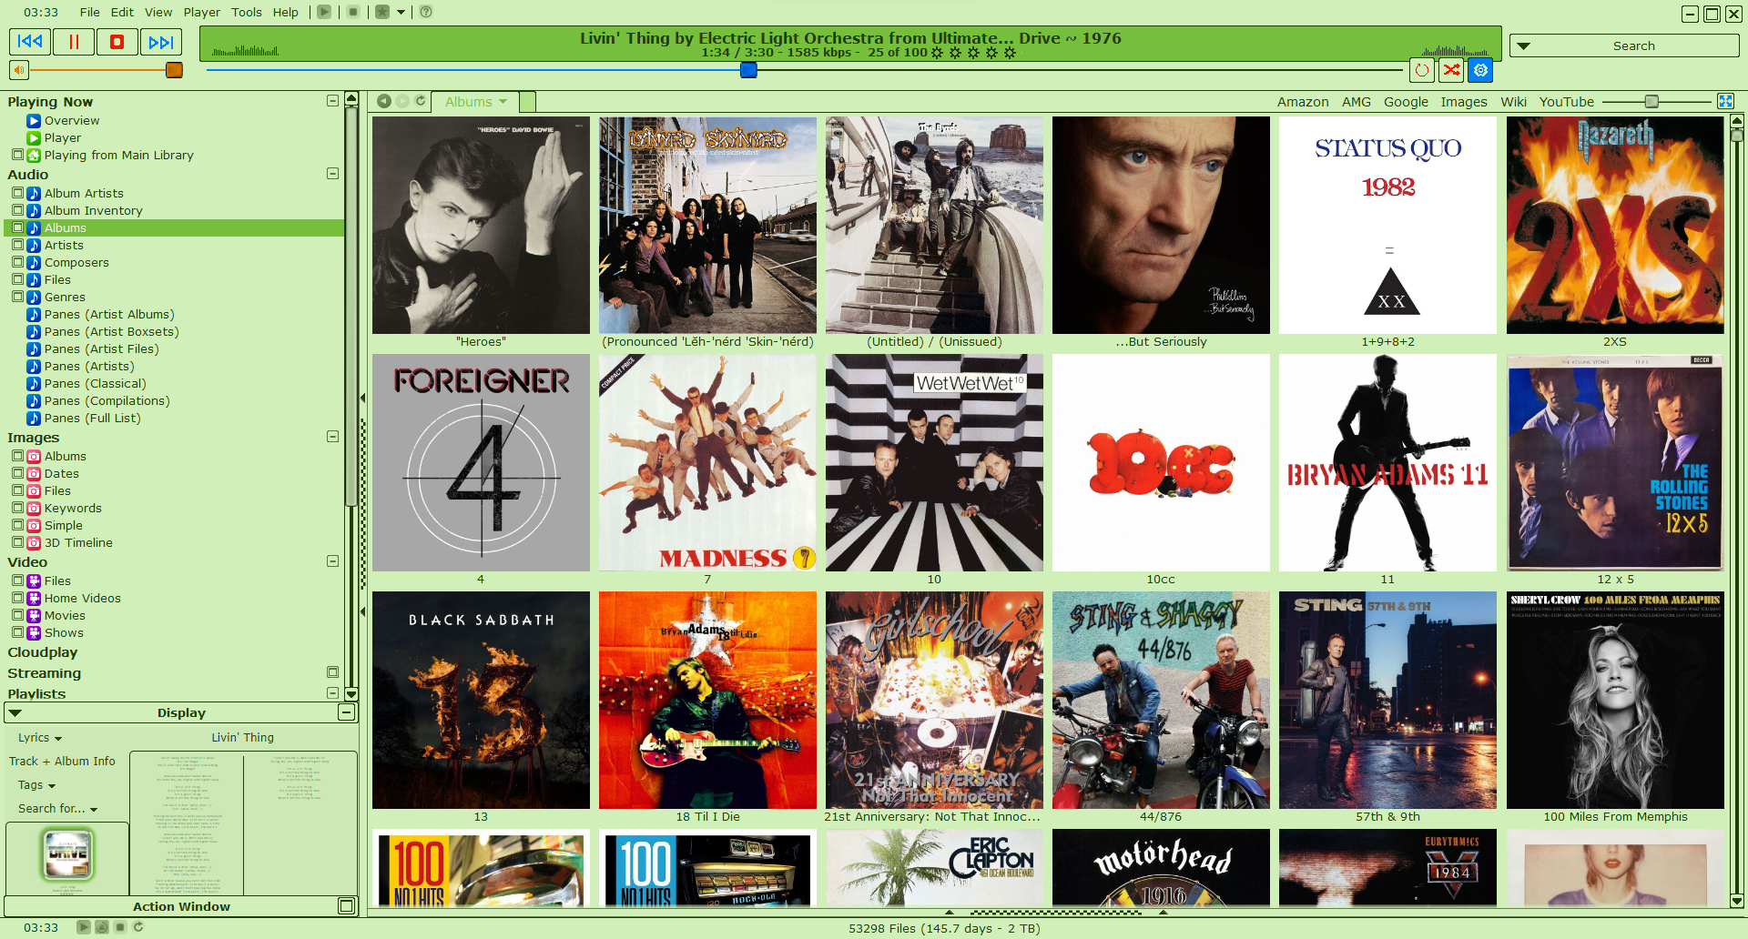Collapse the Images section
The height and width of the screenshot is (939, 1748).
(x=332, y=437)
